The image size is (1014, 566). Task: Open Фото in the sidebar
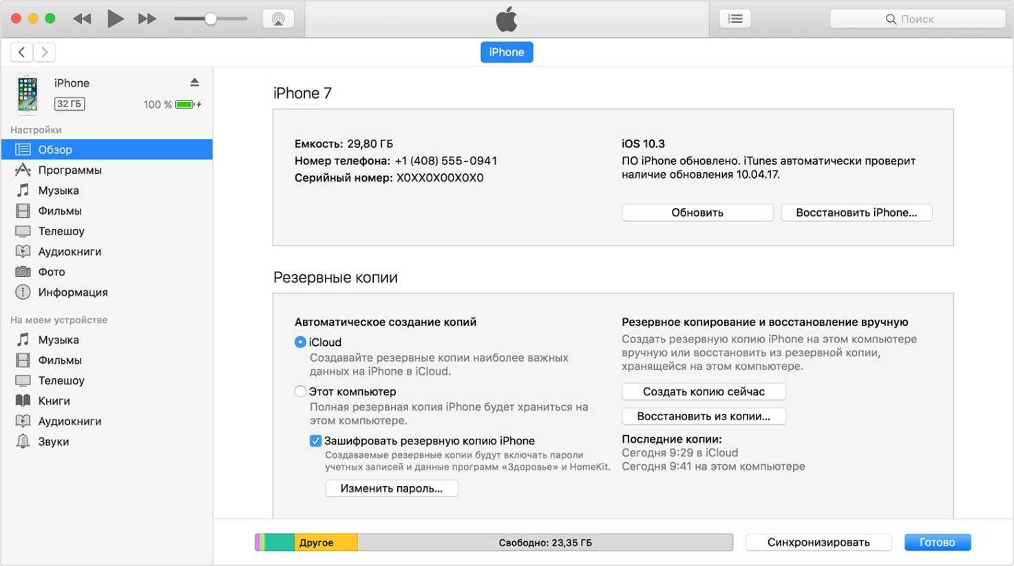52,272
